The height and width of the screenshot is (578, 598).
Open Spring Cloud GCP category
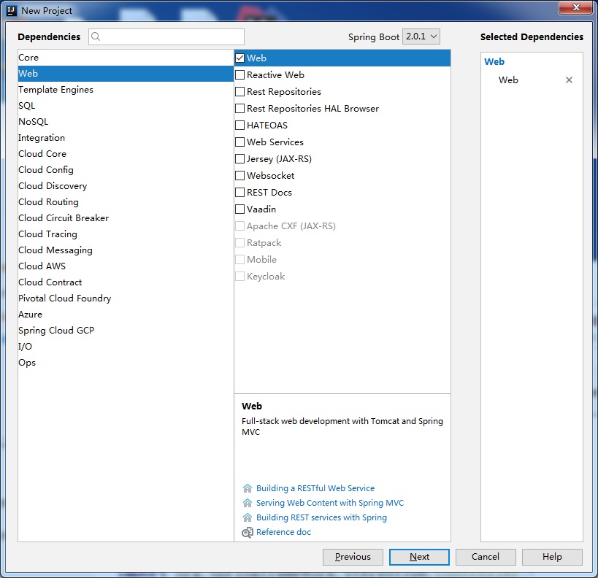tap(126, 330)
